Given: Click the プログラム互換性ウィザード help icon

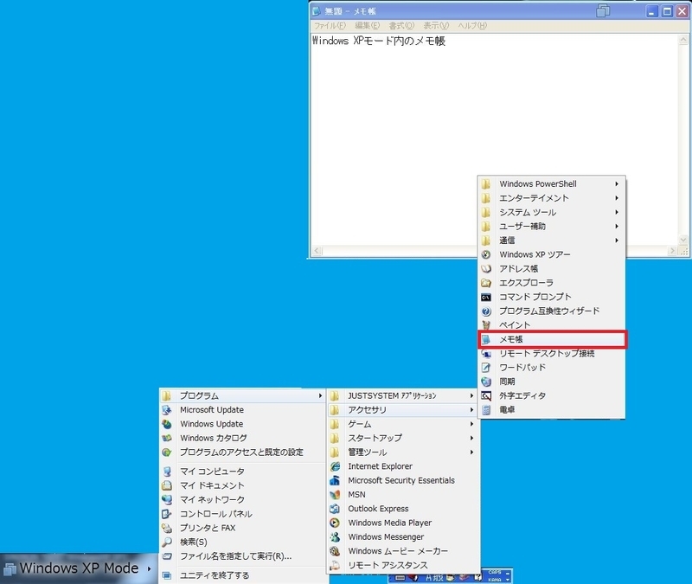Looking at the screenshot, I should pyautogui.click(x=486, y=311).
